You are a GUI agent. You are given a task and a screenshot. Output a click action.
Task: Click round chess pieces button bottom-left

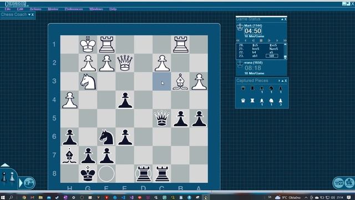[29, 183]
